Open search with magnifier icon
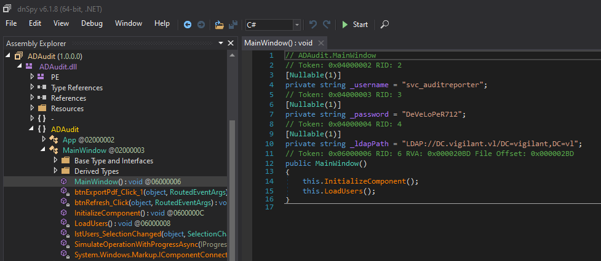 [x=384, y=25]
